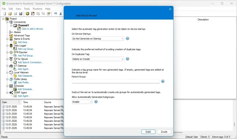Click the Add Log Group link
The width and height of the screenshot is (237, 139).
tap(26, 49)
